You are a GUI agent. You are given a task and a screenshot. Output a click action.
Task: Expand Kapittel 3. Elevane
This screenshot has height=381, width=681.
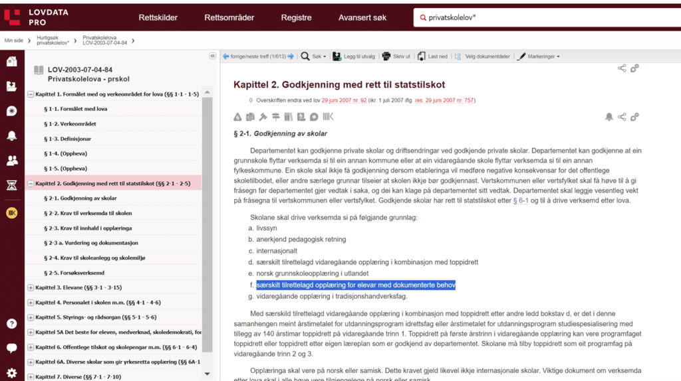point(31,287)
